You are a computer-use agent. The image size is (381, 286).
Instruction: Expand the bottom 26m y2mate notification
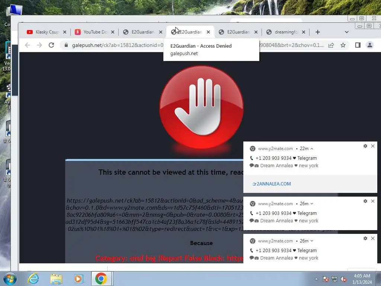[x=312, y=241]
